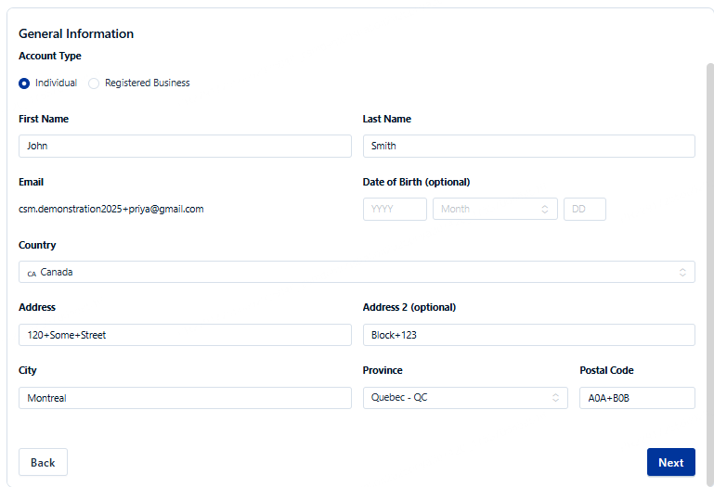Screen dimensions: 714x487
Task: Open the Country dropdown showing Canada
Action: tap(357, 272)
